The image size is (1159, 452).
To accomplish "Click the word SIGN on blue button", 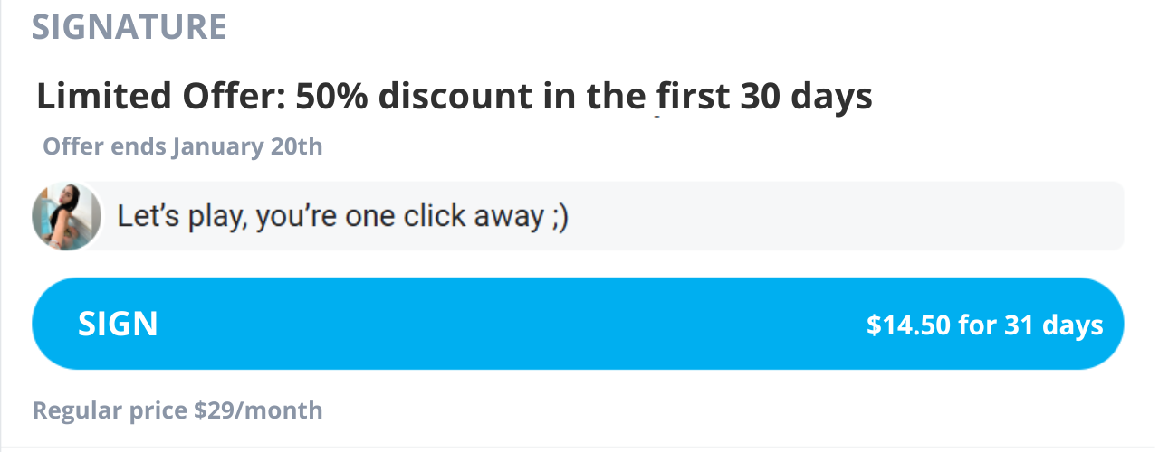I will tap(119, 324).
